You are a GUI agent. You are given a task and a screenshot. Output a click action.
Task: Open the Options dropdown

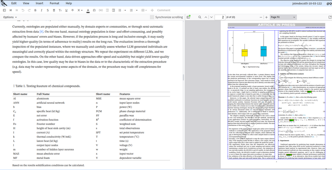10,17
